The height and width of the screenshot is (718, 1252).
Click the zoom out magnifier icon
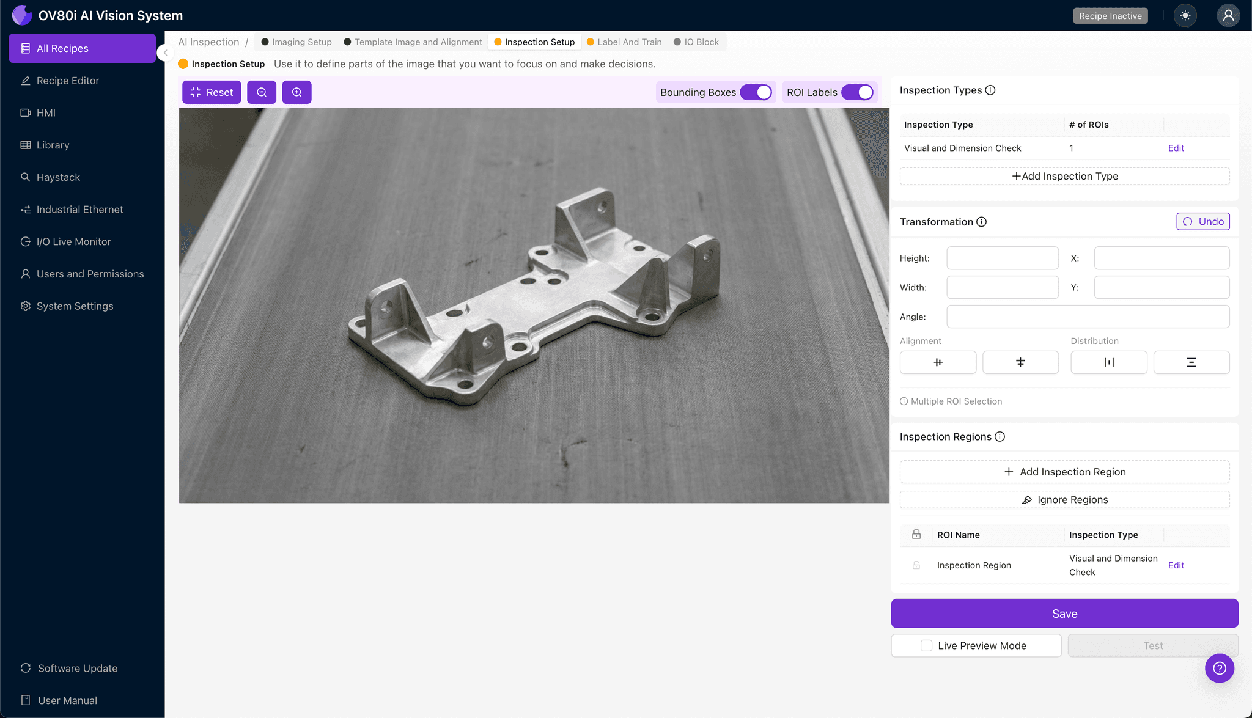262,92
